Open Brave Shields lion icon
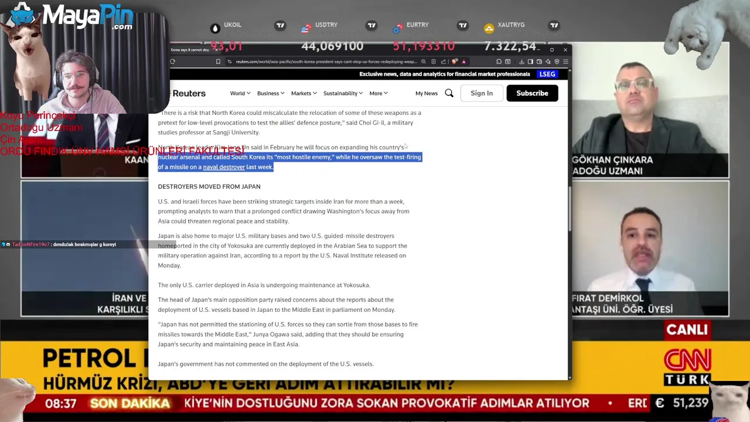The width and height of the screenshot is (750, 422). 455,62
